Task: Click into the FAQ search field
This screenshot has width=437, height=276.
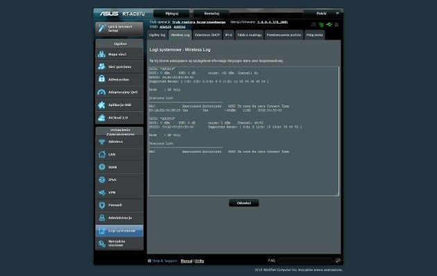Action: click(305, 261)
